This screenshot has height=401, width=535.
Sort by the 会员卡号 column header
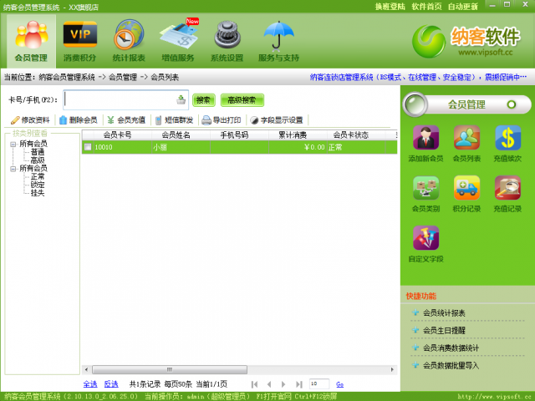117,135
